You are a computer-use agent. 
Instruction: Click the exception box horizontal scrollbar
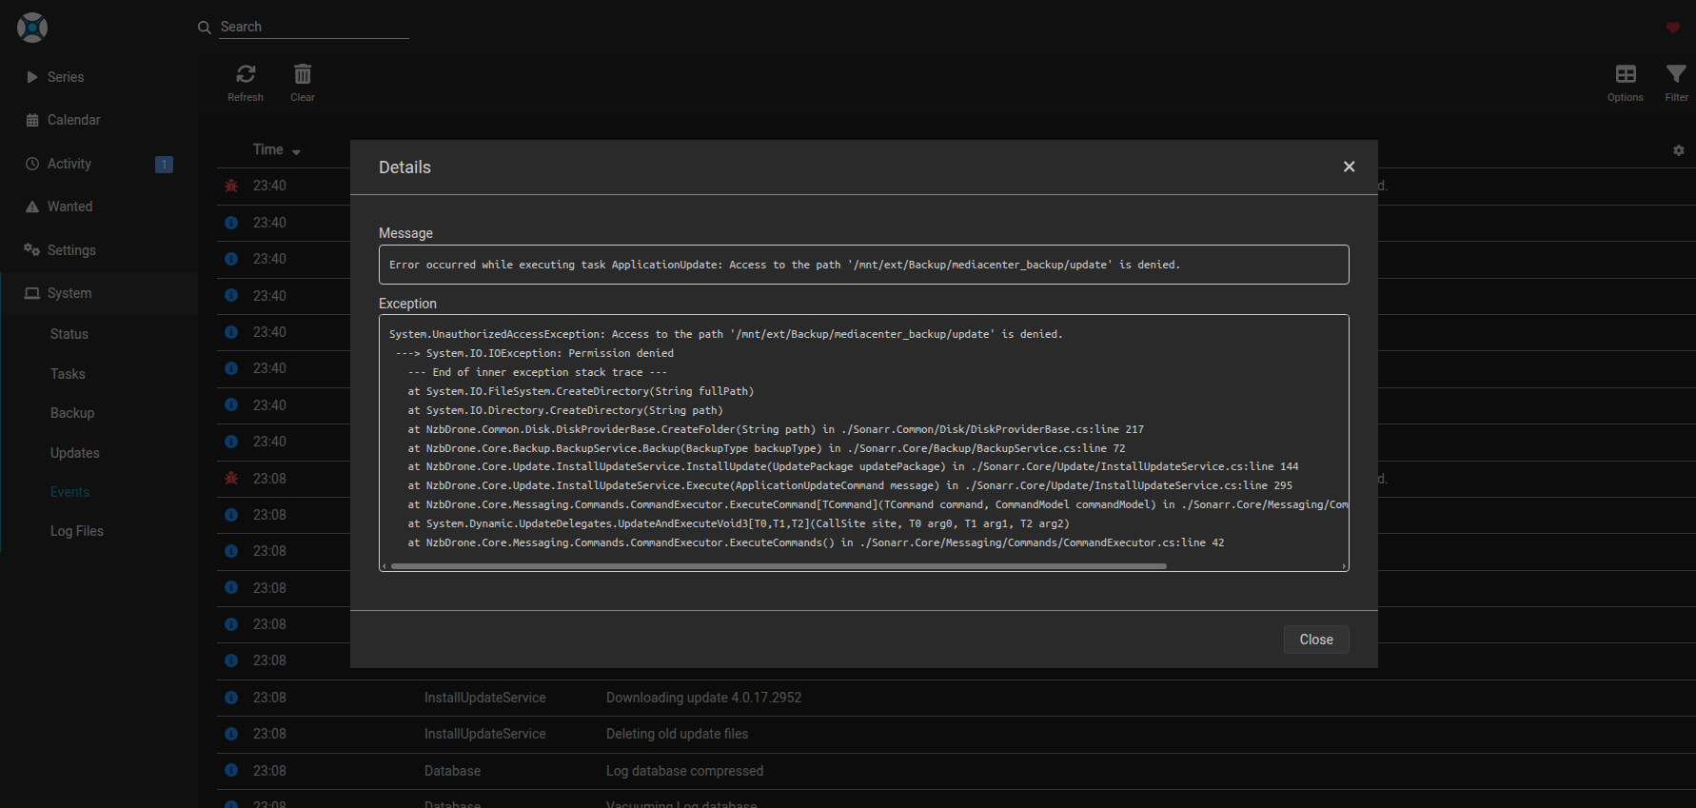tap(779, 566)
